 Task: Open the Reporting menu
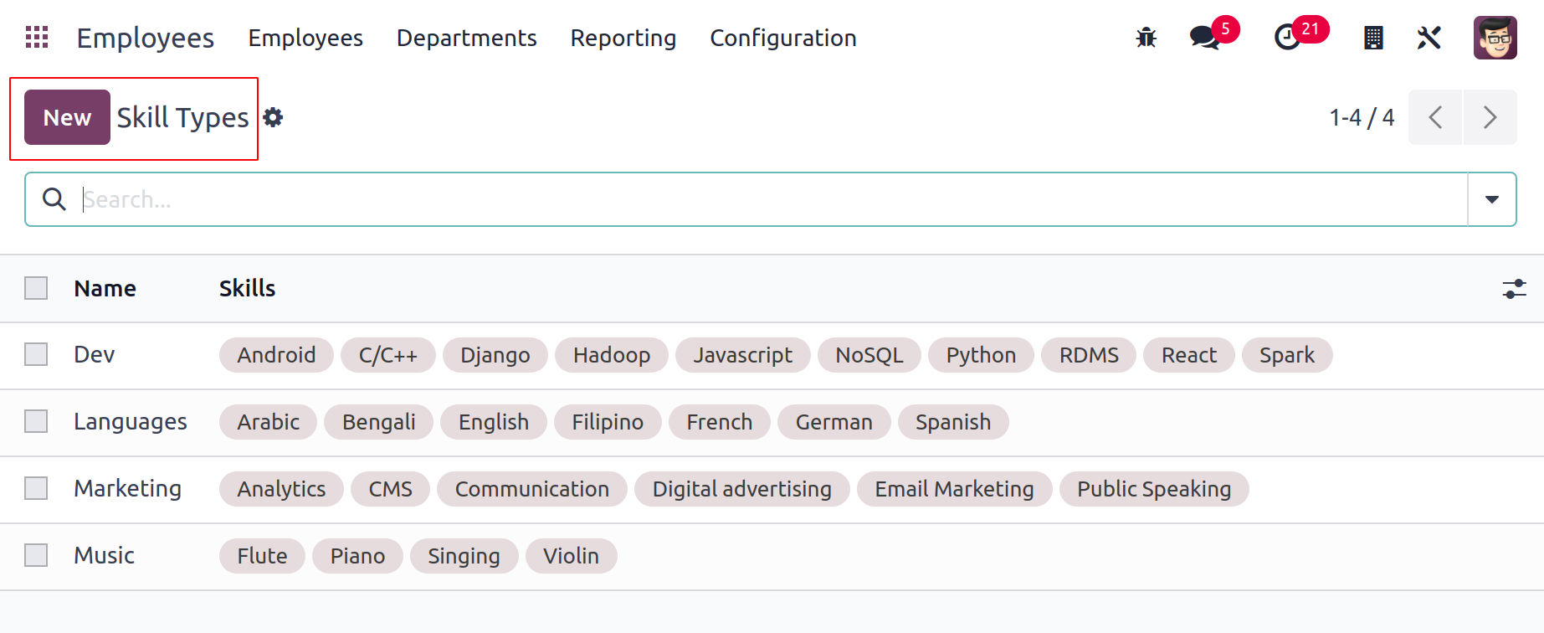click(623, 38)
